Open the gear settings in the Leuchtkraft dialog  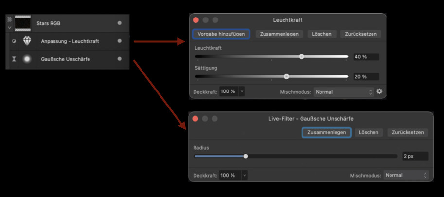click(379, 91)
